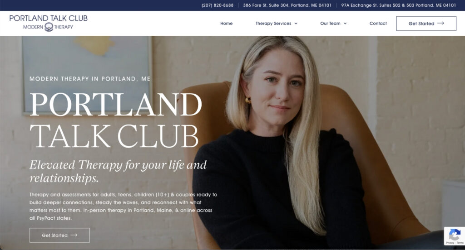Open the Contact page
Screen dimensions: 465x250
pos(378,24)
